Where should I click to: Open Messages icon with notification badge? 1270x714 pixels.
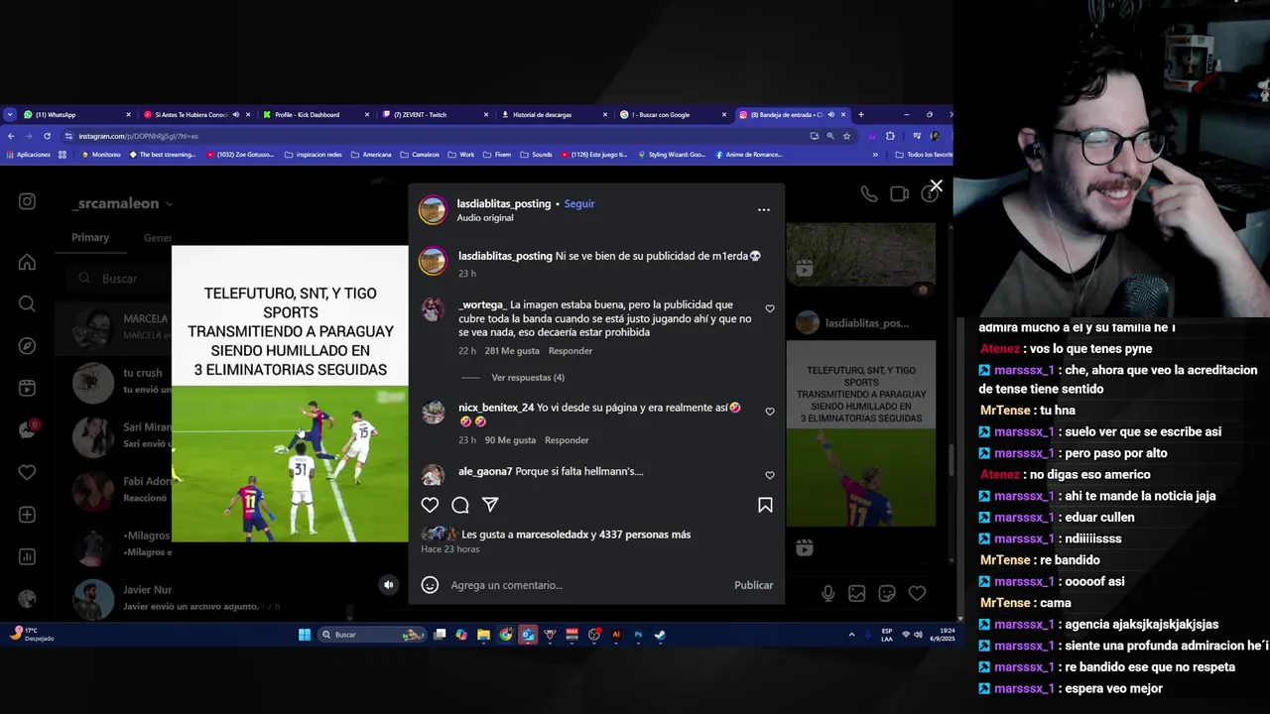coord(27,430)
